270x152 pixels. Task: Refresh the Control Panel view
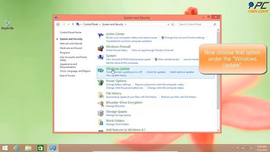click(x=173, y=24)
